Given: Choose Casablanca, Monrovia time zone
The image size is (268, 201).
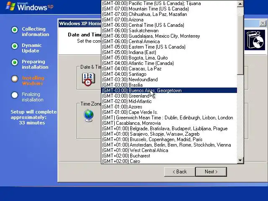Looking at the screenshot, I should pos(169,123).
